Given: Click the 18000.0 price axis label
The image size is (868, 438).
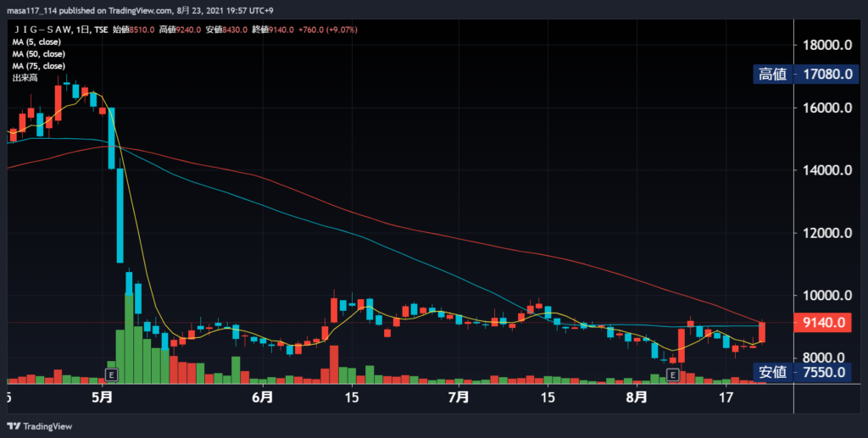Looking at the screenshot, I should coord(827,45).
